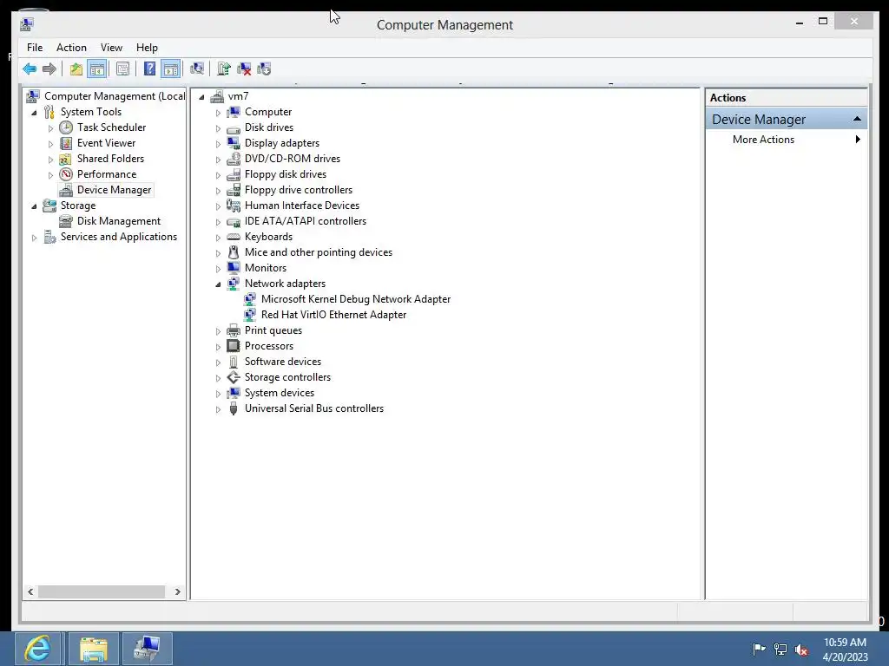Expand Services and Applications node
Screen dimensions: 889x666
[x=34, y=238]
